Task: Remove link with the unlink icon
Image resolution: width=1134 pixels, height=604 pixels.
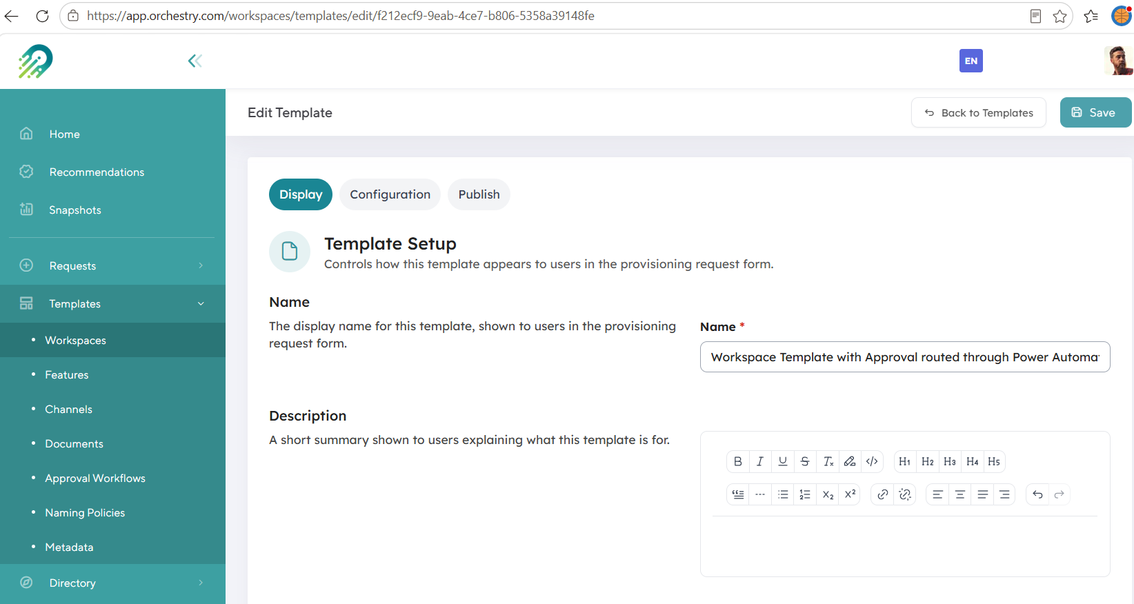Action: coord(905,494)
